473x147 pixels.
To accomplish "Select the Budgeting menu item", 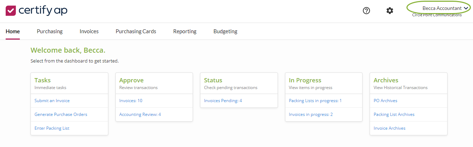I will point(226,31).
